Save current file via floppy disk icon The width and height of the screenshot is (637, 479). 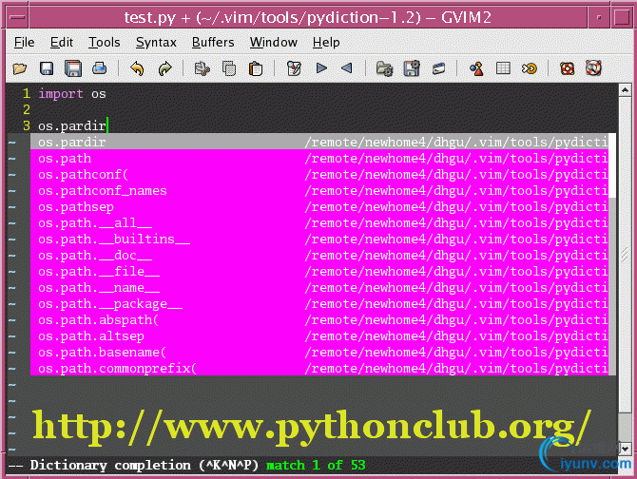pos(47,68)
